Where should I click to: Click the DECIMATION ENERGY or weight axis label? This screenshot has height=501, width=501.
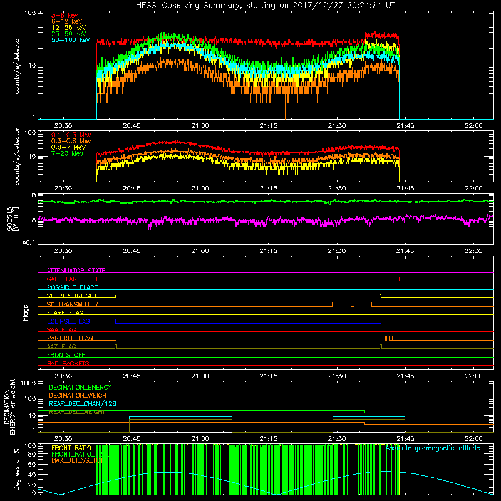pyautogui.click(x=9, y=406)
